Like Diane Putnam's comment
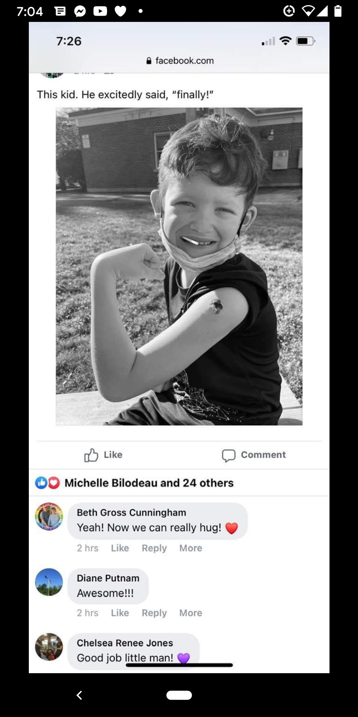 [x=120, y=613]
